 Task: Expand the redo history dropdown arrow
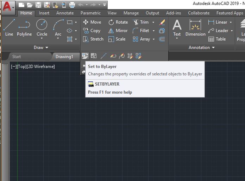pyautogui.click(x=99, y=5)
